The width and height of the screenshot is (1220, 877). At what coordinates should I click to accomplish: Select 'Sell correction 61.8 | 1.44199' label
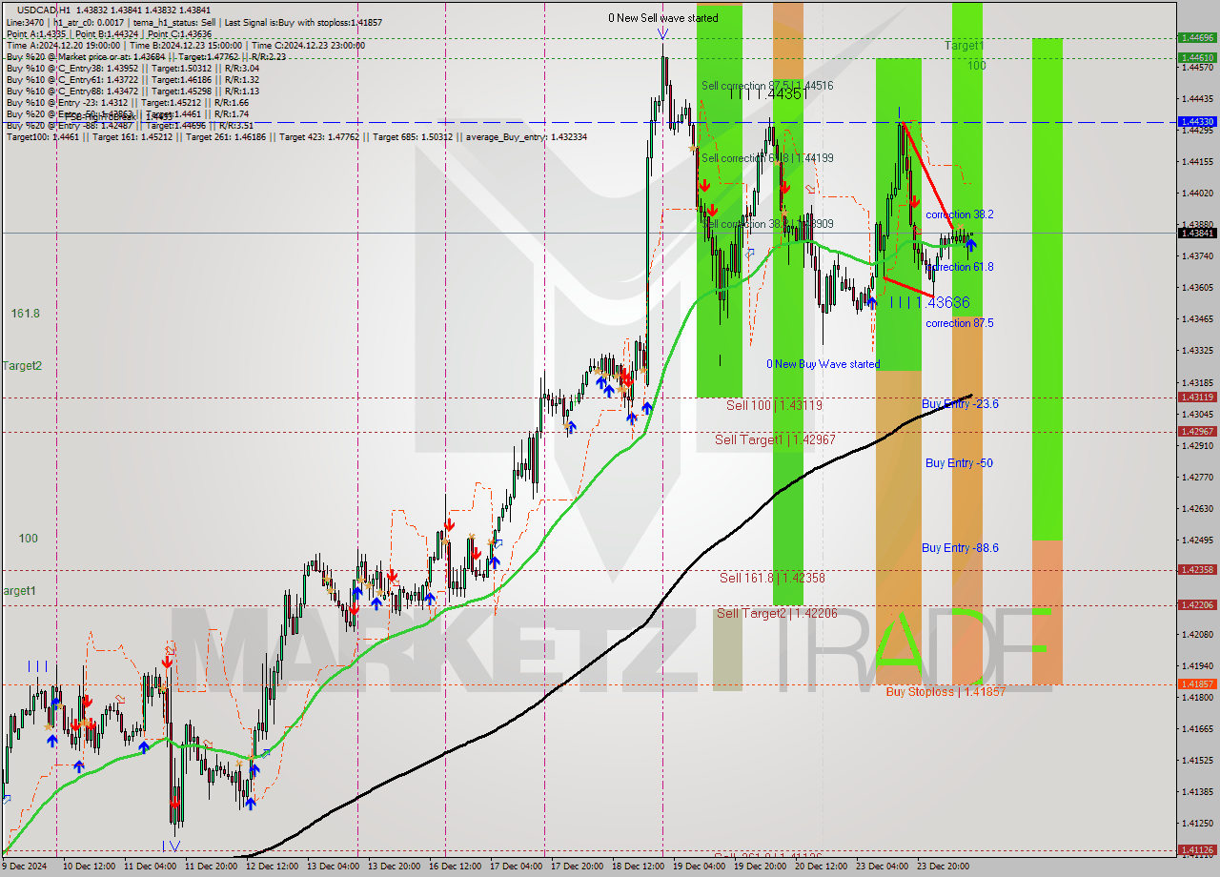[767, 158]
